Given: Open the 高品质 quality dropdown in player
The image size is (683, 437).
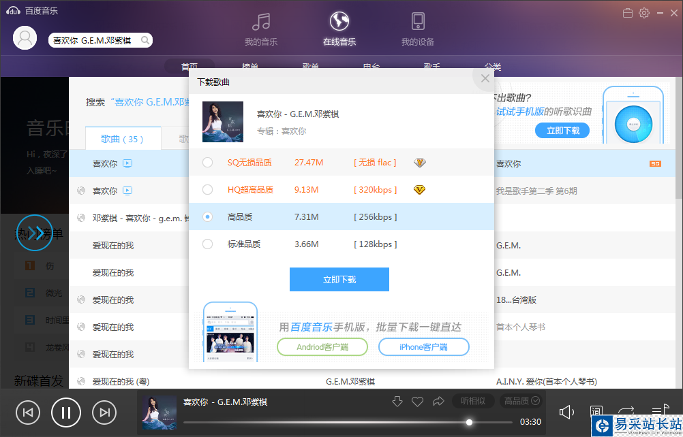Looking at the screenshot, I should pos(521,401).
